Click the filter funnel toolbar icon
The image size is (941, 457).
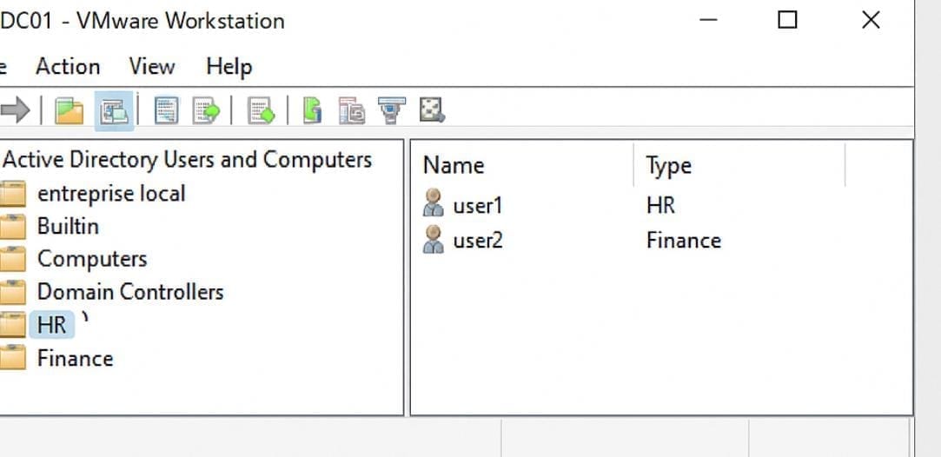(x=391, y=110)
